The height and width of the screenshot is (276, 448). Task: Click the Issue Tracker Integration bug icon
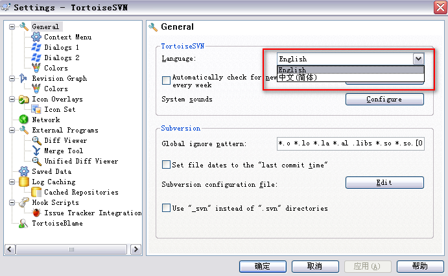[36, 213]
